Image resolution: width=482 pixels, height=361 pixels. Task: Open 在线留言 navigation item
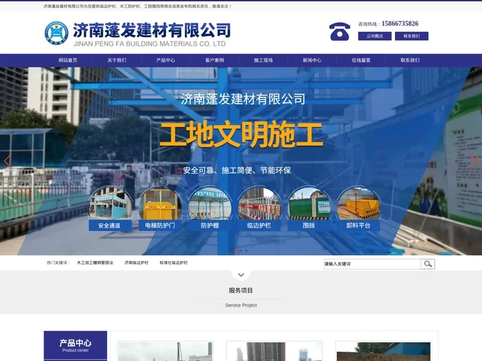(361, 60)
